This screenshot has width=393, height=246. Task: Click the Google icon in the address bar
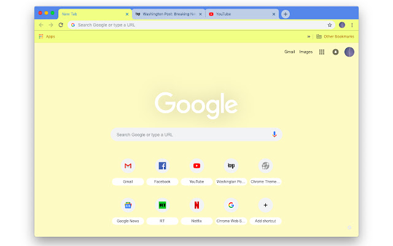click(73, 25)
